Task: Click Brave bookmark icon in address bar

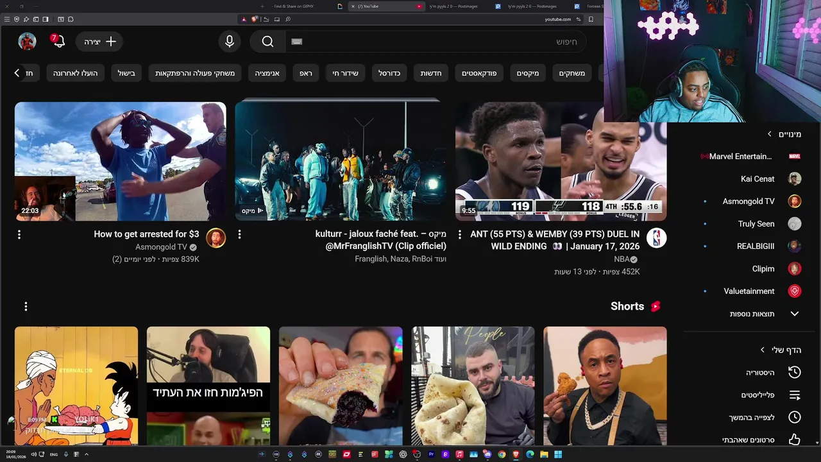Action: coord(591,19)
